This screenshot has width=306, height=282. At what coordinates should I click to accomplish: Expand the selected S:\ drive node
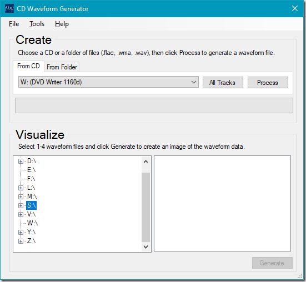(x=21, y=205)
